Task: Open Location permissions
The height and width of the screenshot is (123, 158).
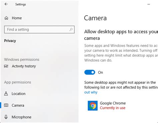Action: pyautogui.click(x=19, y=94)
